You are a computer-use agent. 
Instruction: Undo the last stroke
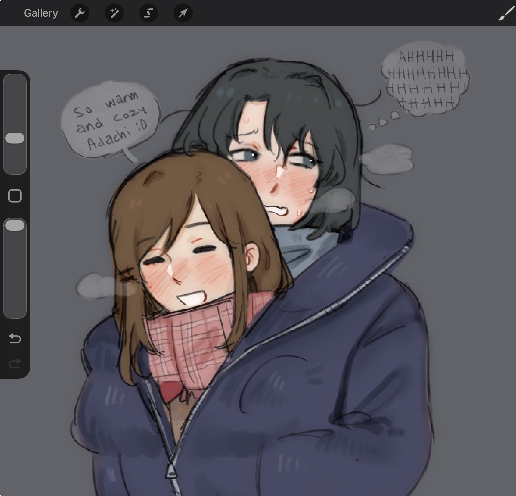coord(15,338)
